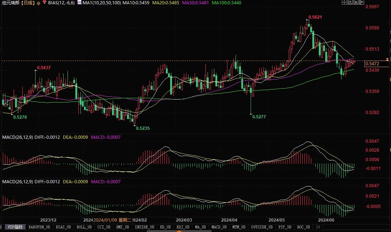This screenshot has height=232, width=391.
Task: Expand more indicator tabs with >> arrow
Action: (x=318, y=227)
